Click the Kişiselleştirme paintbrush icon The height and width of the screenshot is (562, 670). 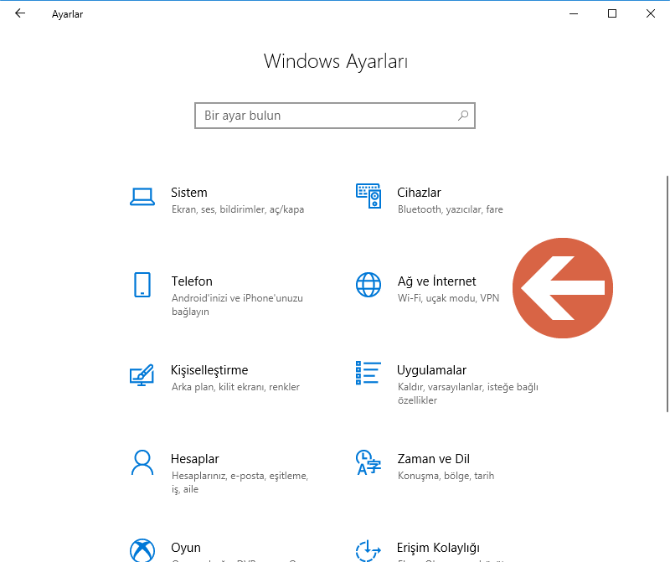click(x=142, y=375)
